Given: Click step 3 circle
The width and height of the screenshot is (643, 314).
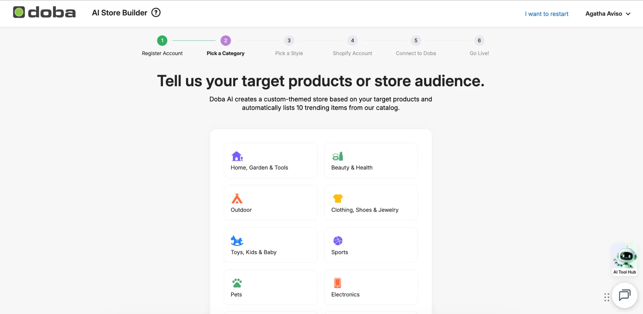Looking at the screenshot, I should tap(289, 40).
